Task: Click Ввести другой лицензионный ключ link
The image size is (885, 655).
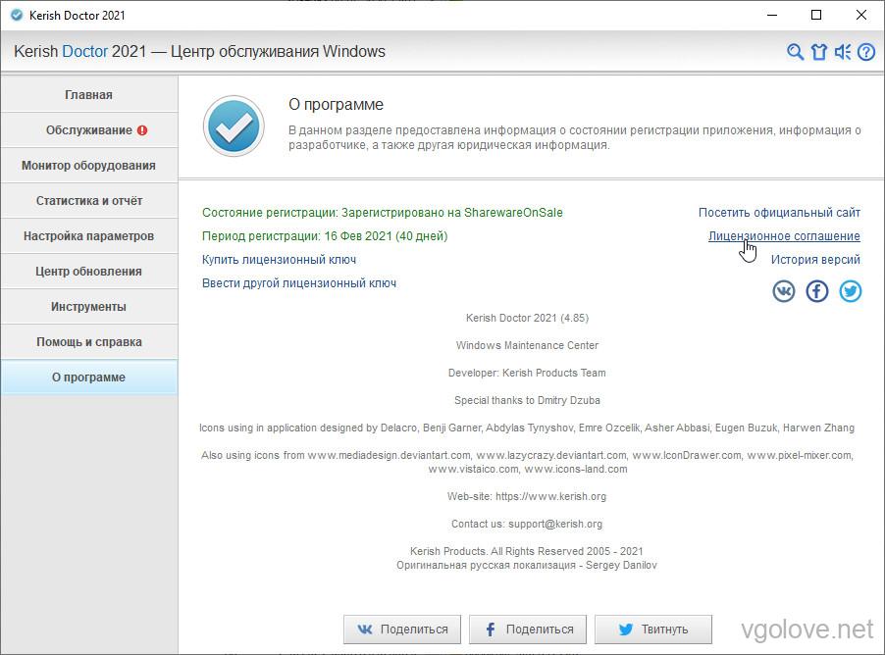Action: point(299,283)
